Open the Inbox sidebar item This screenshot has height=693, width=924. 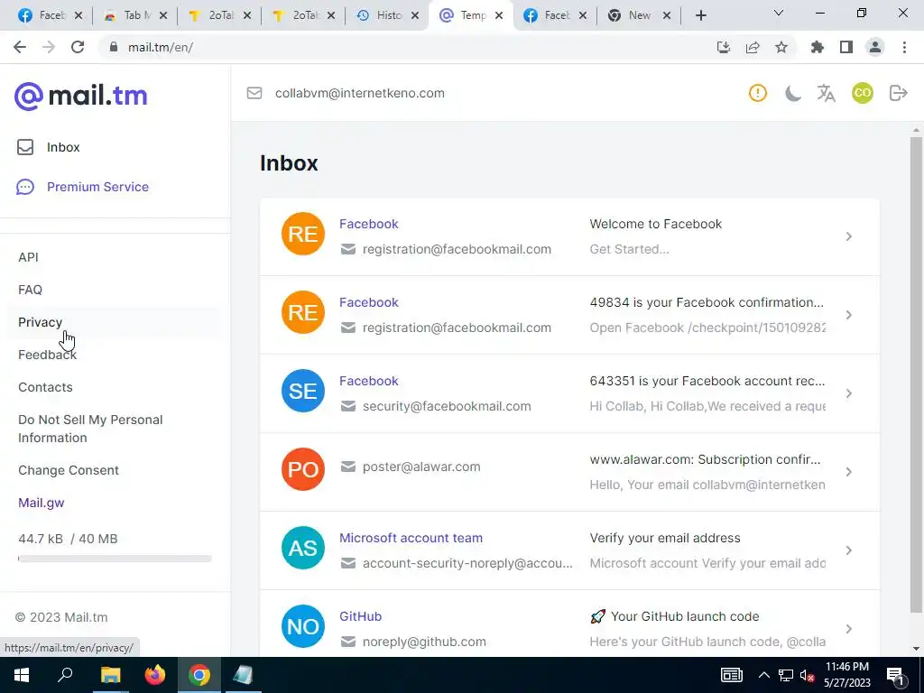(x=49, y=147)
